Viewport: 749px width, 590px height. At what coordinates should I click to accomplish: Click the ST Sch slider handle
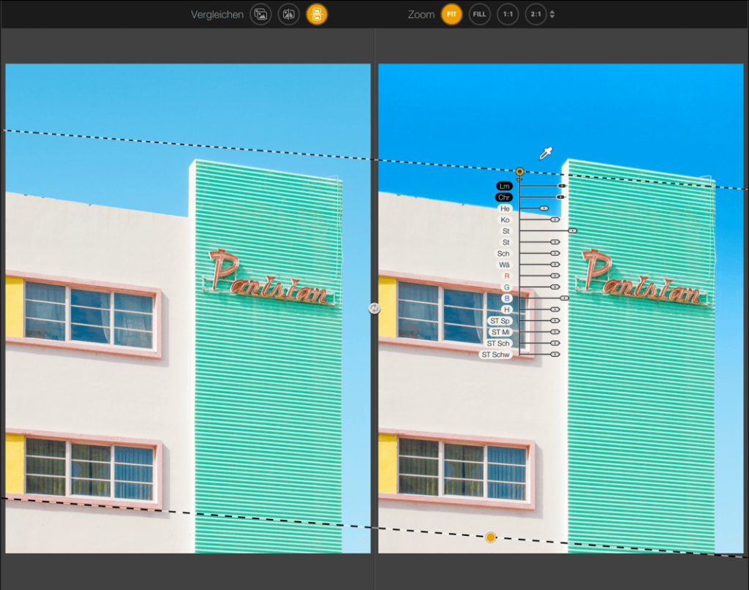pos(554,343)
